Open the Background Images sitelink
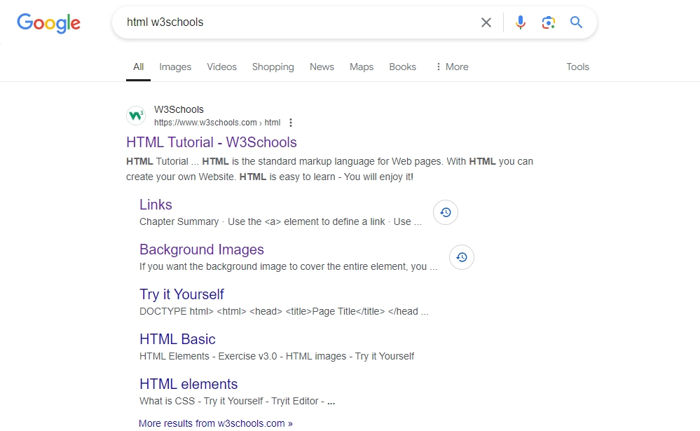Viewport: 700px width, 431px height. point(202,249)
